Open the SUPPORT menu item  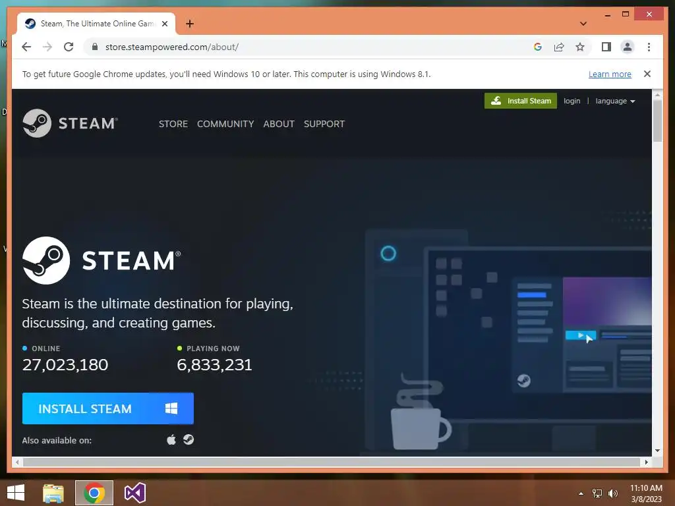[x=324, y=124]
